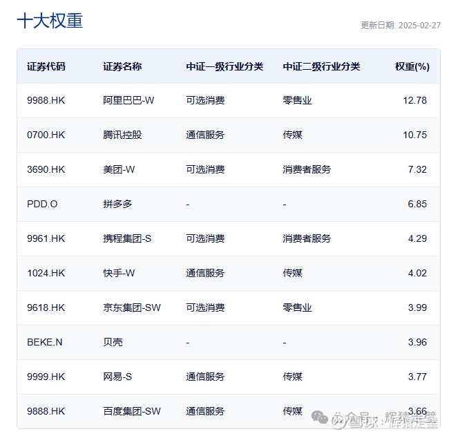Select the 携程集团-S name cell
The height and width of the screenshot is (436, 451).
[x=127, y=238]
